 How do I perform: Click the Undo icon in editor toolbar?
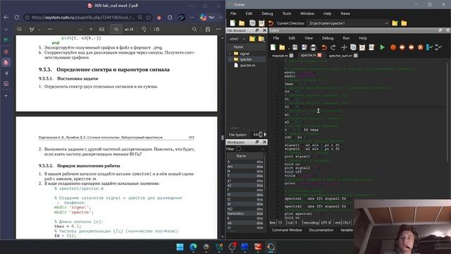324,47
